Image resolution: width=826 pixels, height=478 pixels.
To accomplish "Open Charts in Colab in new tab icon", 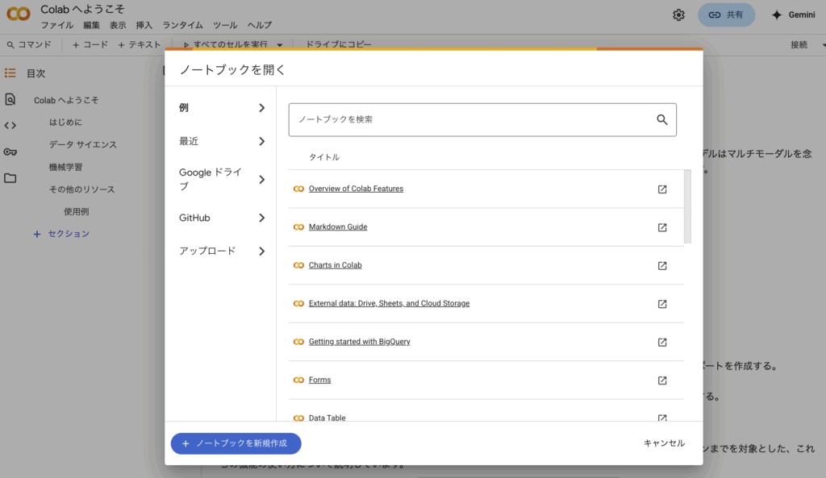I will point(662,266).
